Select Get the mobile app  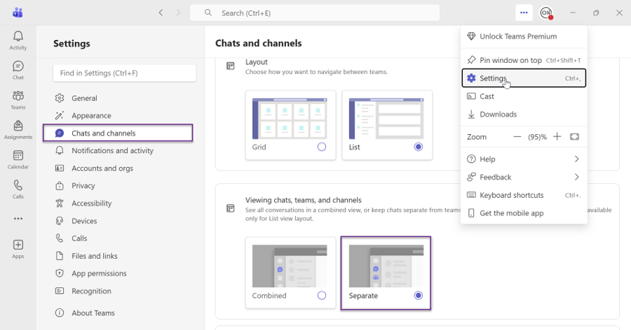[x=524, y=213]
